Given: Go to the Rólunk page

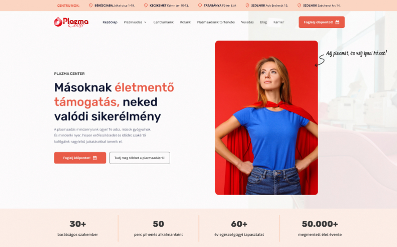Looking at the screenshot, I should pos(185,23).
